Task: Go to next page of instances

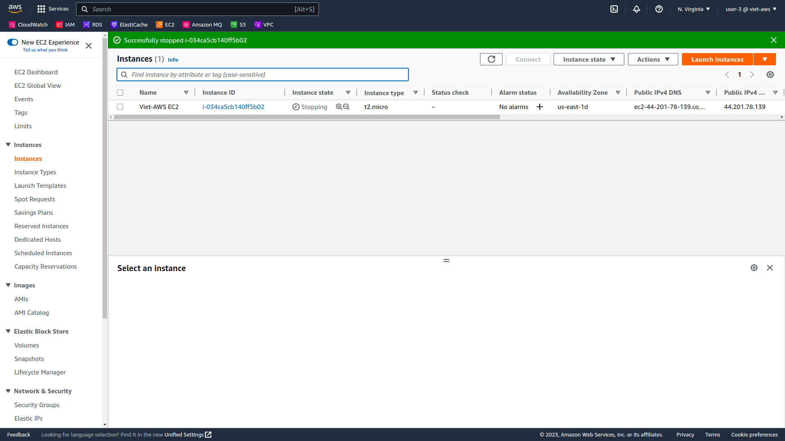Action: [752, 75]
